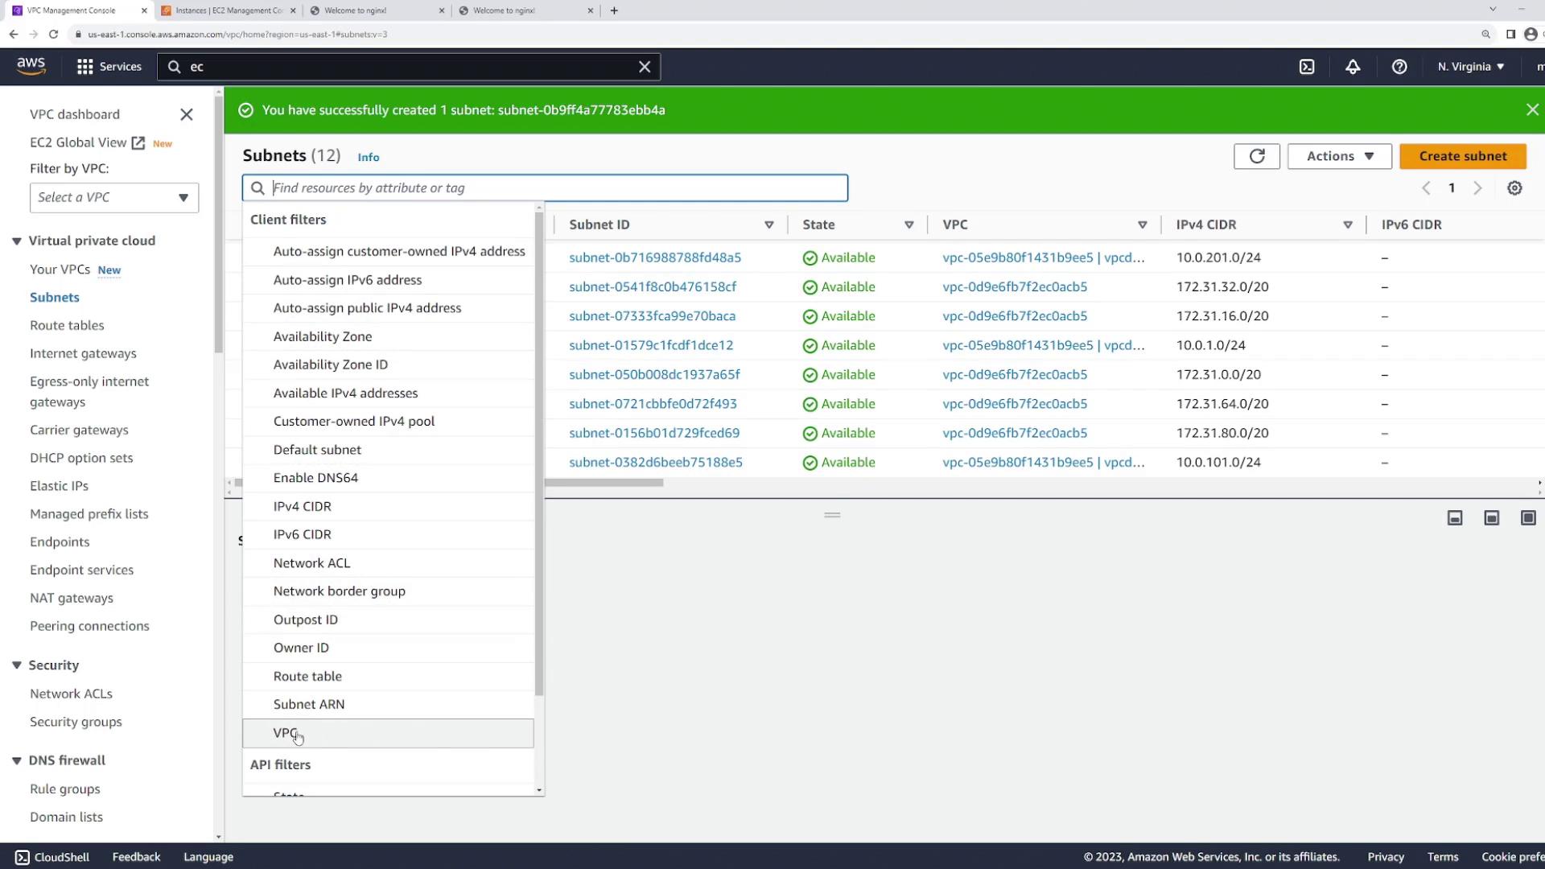Click the find resources search field
Image resolution: width=1545 pixels, height=869 pixels.
555,188
